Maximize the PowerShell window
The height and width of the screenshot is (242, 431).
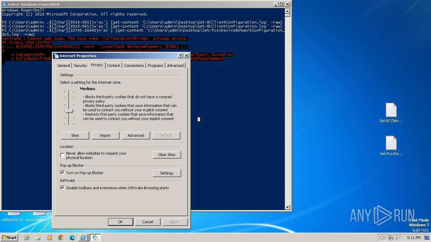tap(281, 4)
